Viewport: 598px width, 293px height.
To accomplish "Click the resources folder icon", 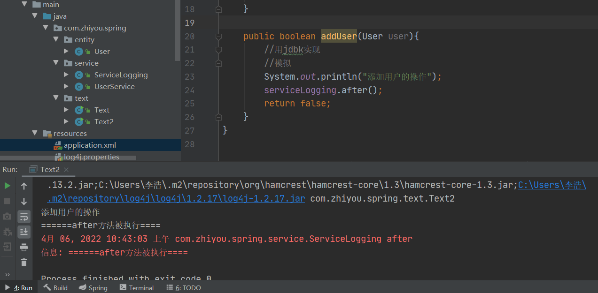I will [47, 133].
